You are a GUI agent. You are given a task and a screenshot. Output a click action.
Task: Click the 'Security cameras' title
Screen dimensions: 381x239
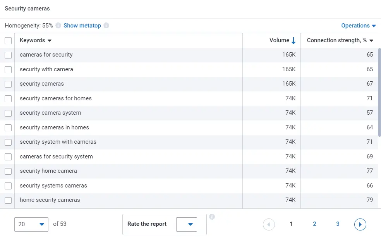coord(27,9)
